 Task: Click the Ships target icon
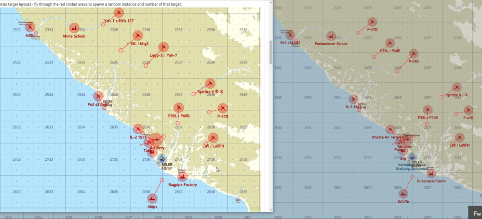[x=152, y=199]
